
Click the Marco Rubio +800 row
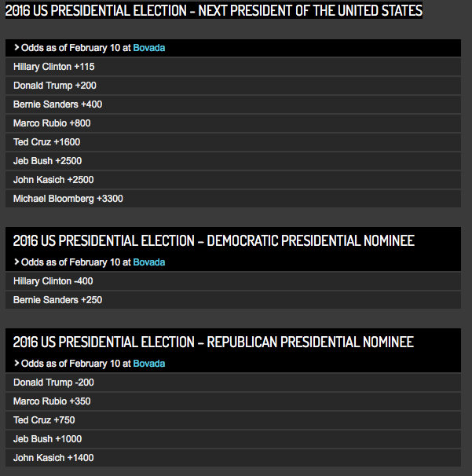233,123
